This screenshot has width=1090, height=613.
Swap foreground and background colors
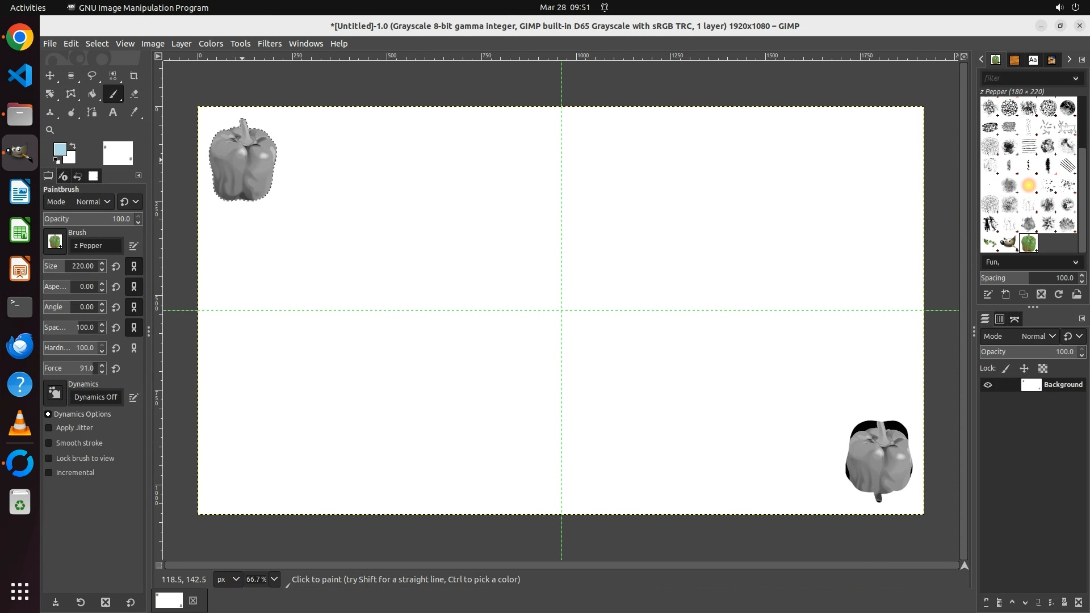(73, 146)
